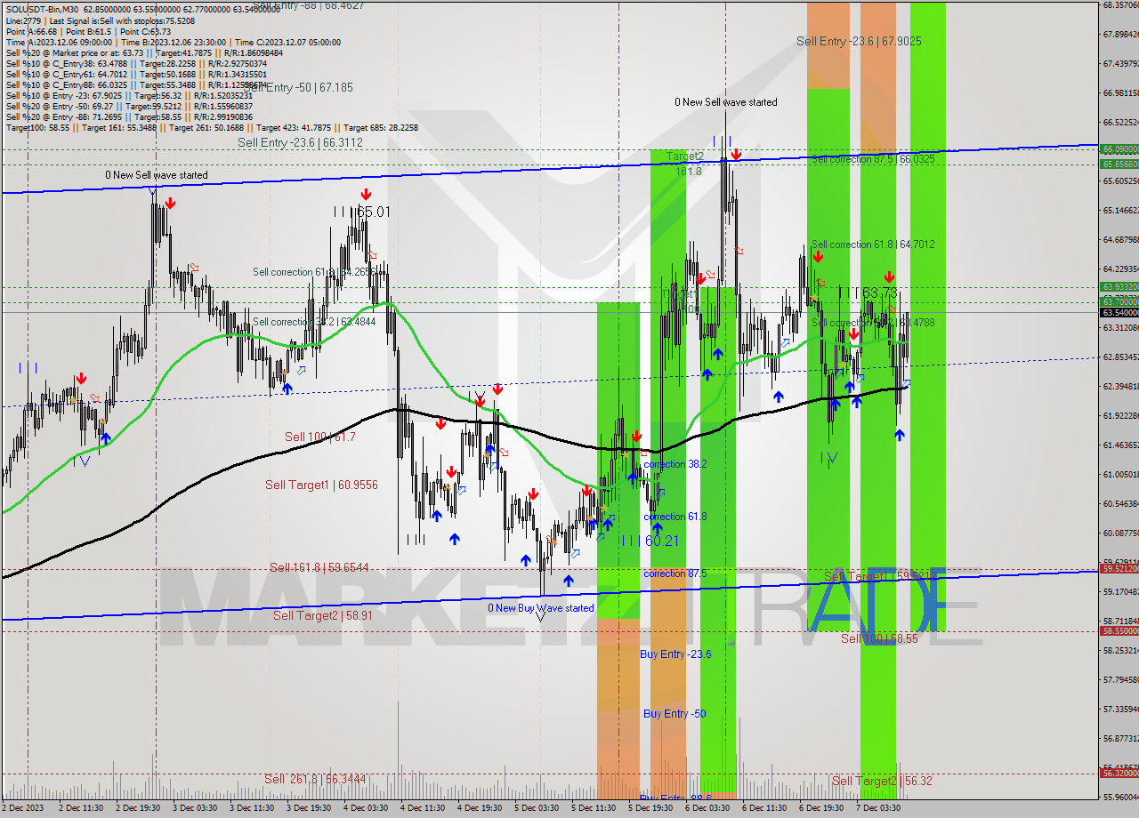Click the red 59.52120 price tag

point(1119,568)
